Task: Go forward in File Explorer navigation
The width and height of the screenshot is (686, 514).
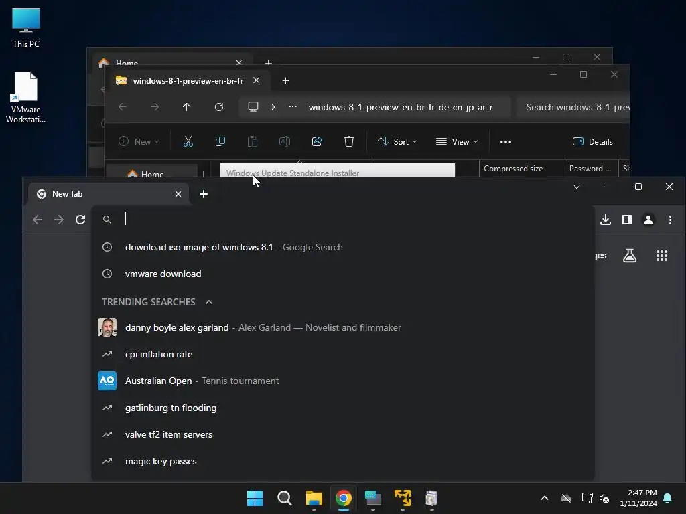Action: [x=155, y=107]
